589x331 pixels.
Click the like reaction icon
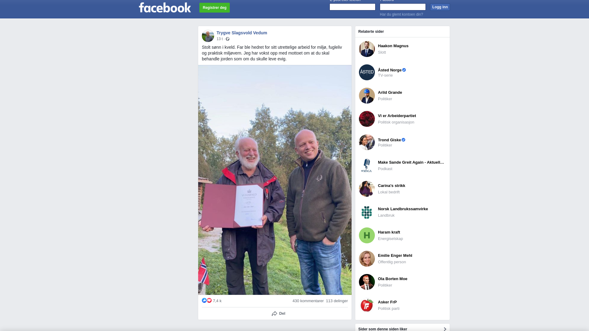[204, 300]
